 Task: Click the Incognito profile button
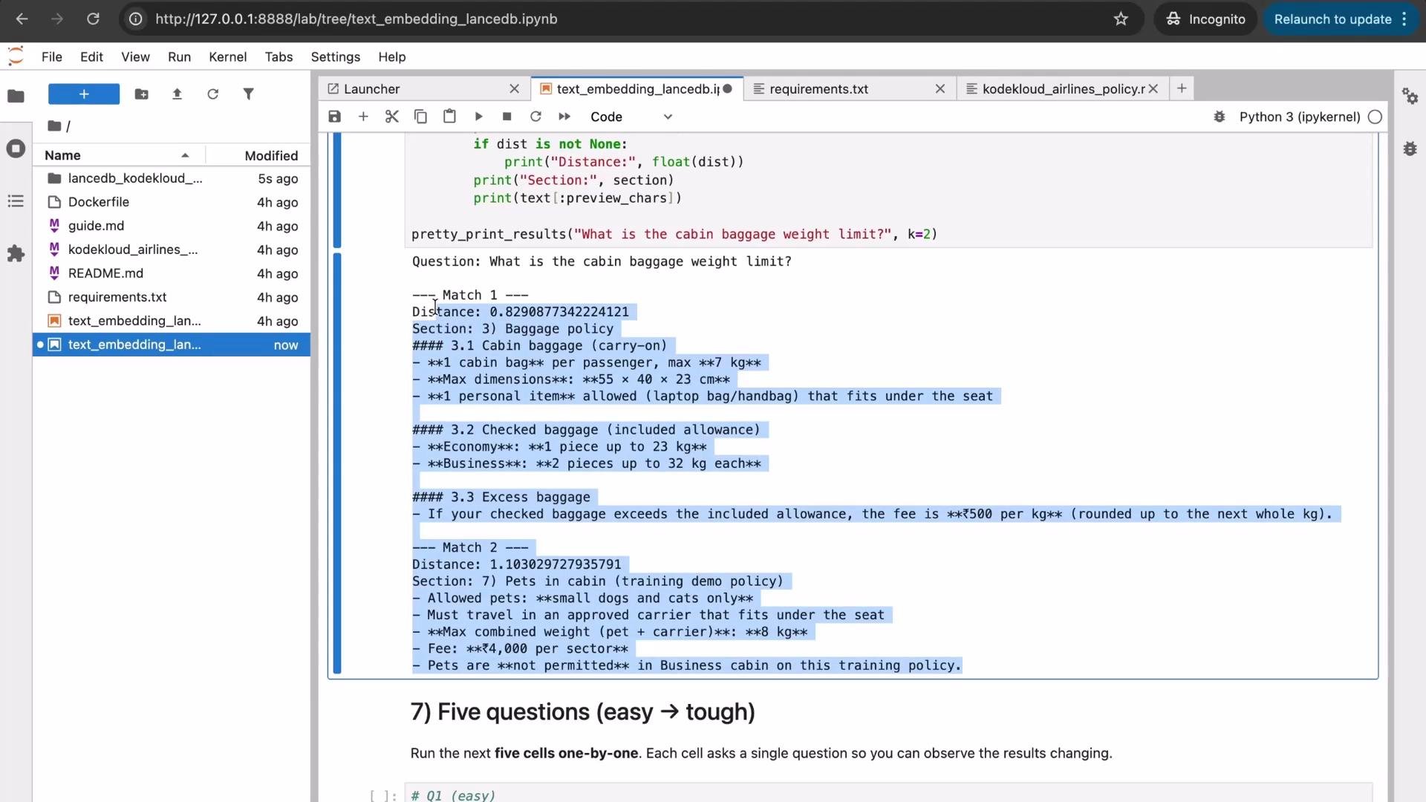point(1205,19)
